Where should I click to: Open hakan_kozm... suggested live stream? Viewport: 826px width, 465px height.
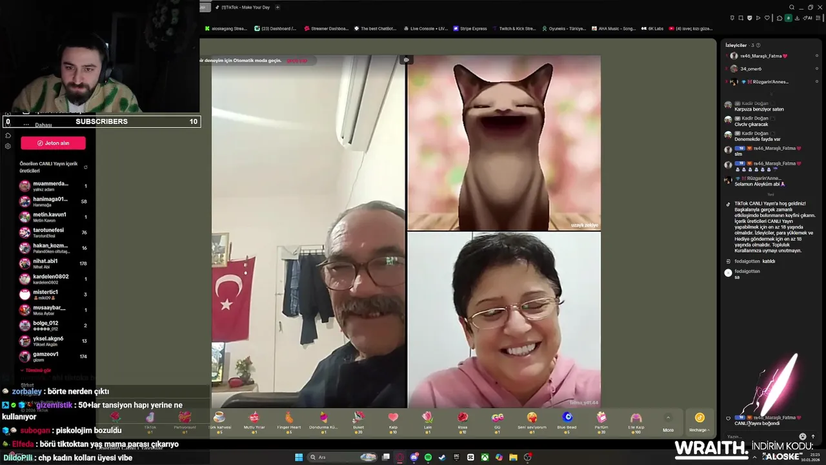[x=53, y=248]
